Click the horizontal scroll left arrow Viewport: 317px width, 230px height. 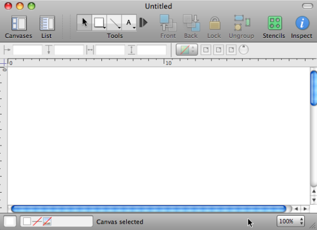coord(296,209)
